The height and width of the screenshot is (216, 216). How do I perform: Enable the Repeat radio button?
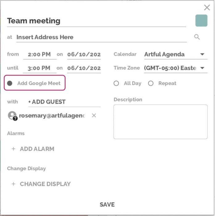tap(151, 83)
